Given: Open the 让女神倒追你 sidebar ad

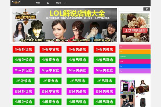Looking at the screenshot, I should (x=135, y=28).
